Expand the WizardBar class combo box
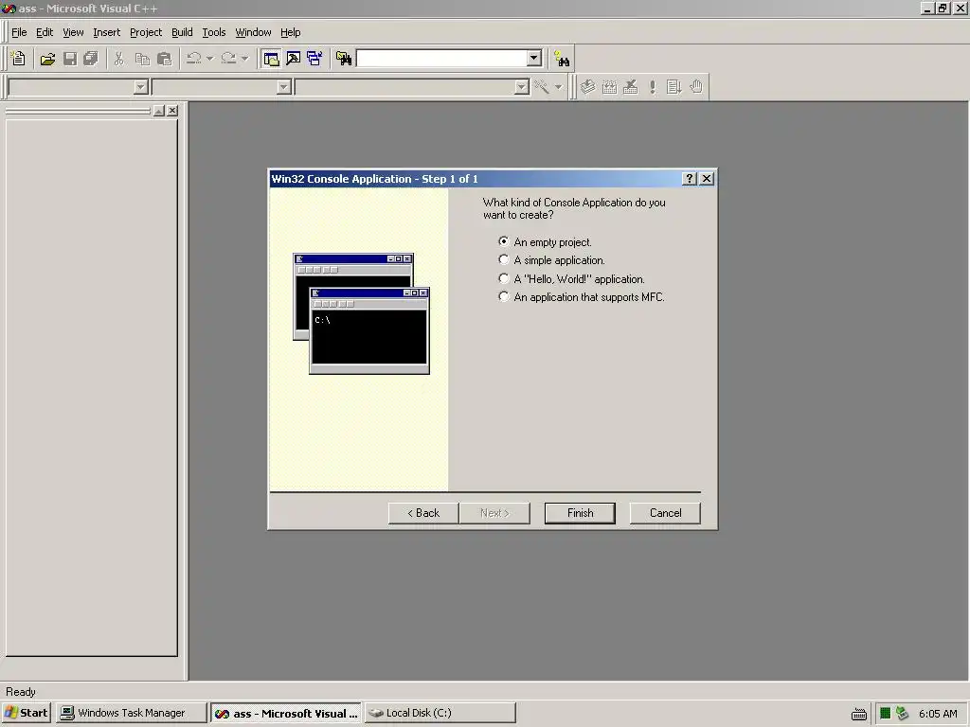The width and height of the screenshot is (970, 727). point(141,87)
